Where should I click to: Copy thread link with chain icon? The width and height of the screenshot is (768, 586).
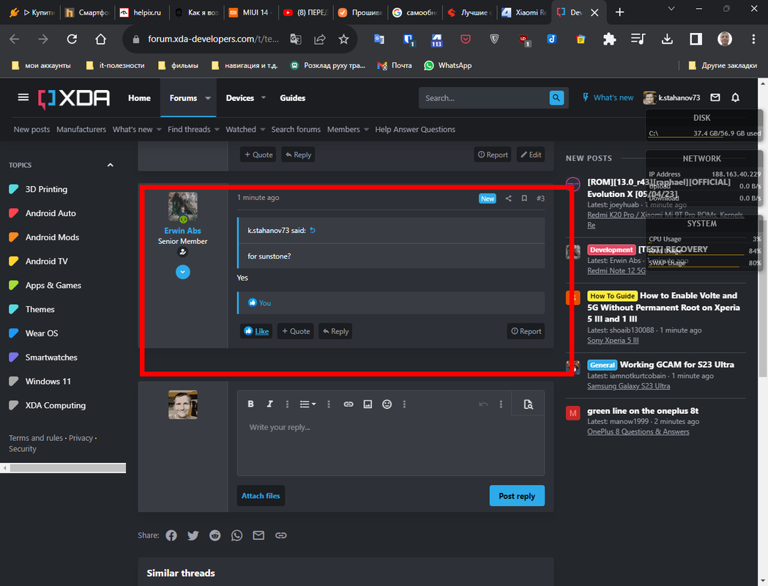[x=280, y=535]
